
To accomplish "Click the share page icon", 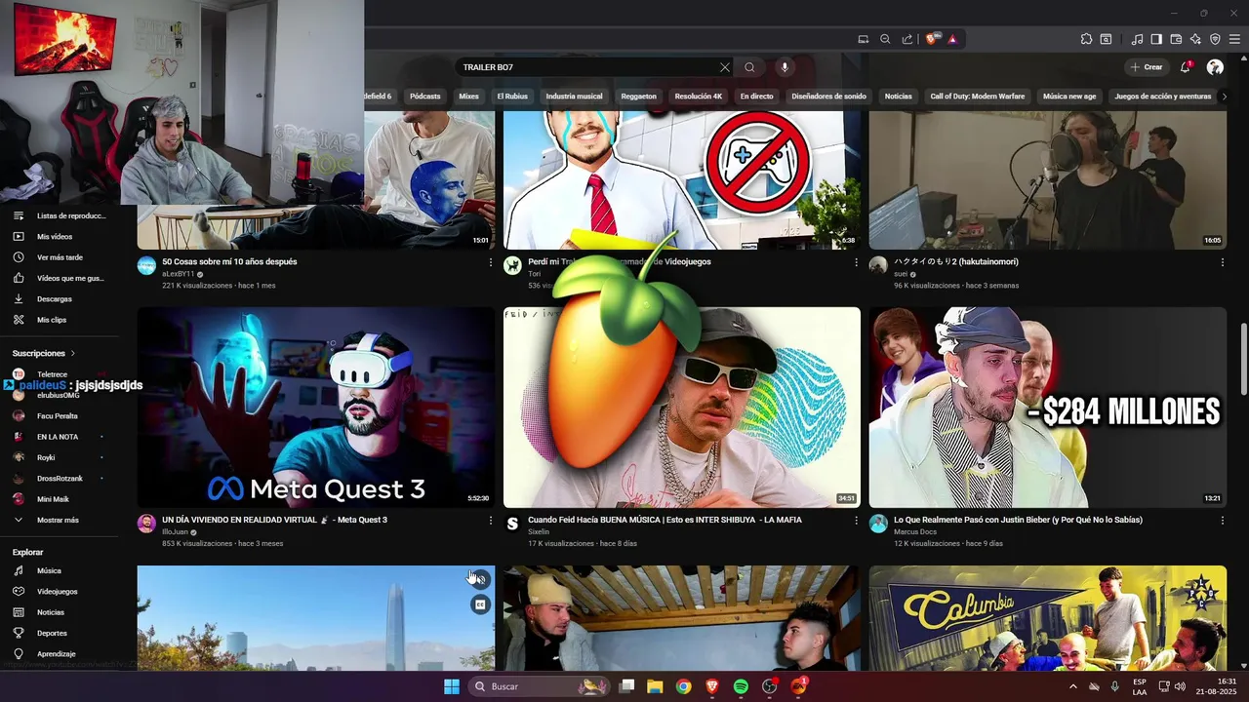I will (x=907, y=39).
